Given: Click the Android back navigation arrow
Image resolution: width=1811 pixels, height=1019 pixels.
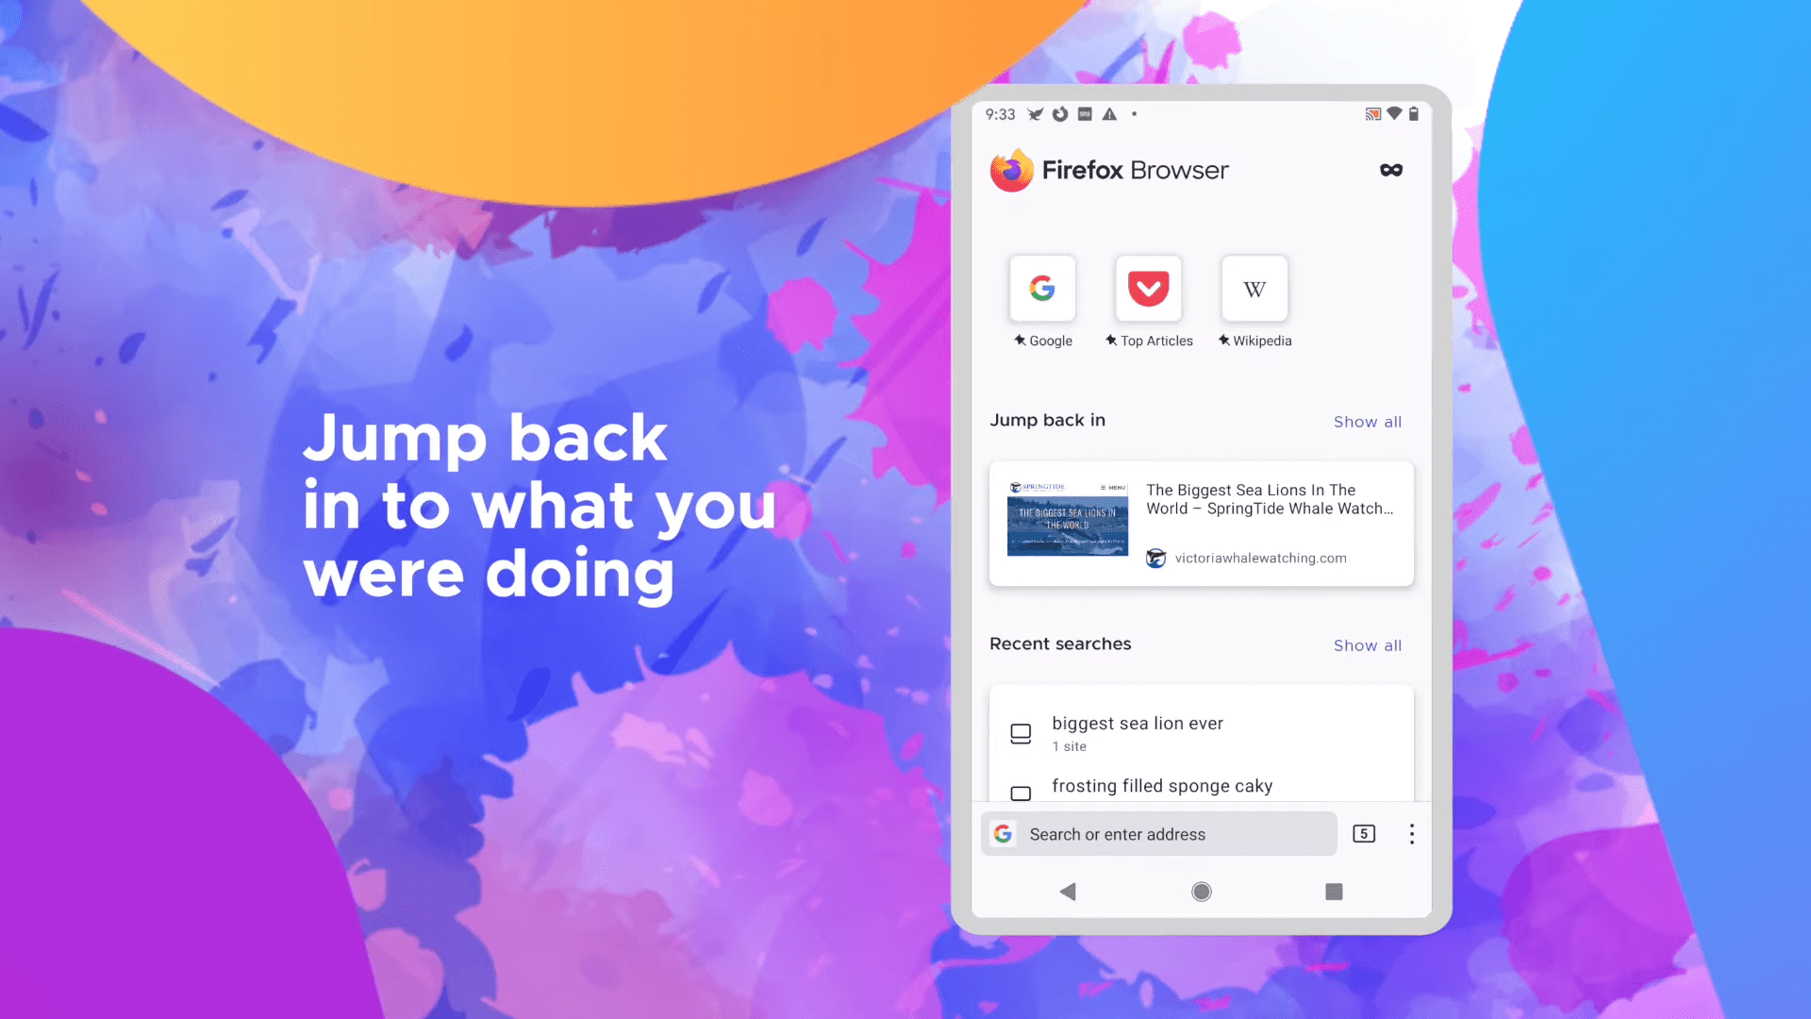Looking at the screenshot, I should point(1069,891).
